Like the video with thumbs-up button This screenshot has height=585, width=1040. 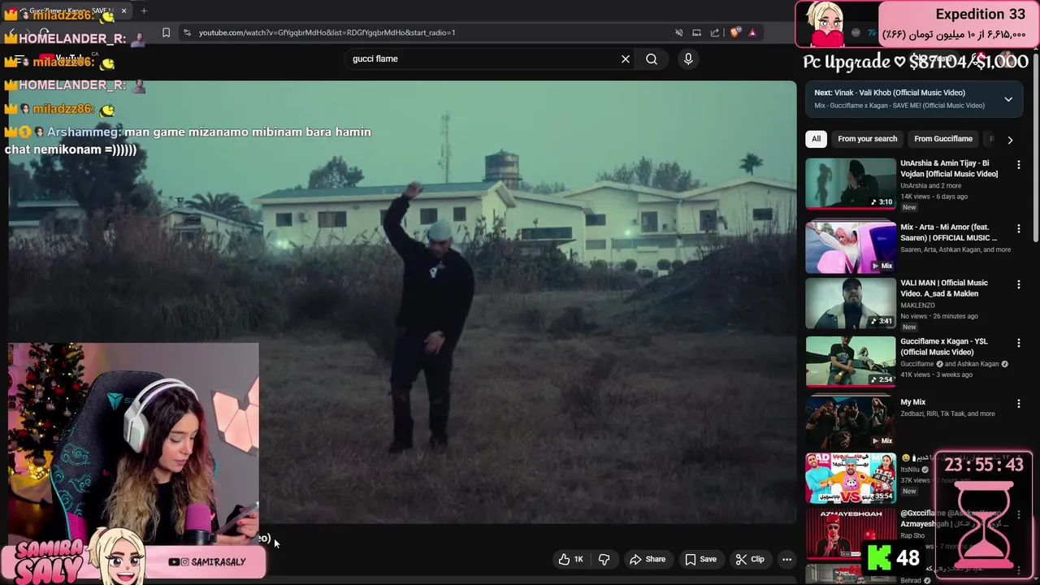click(571, 559)
